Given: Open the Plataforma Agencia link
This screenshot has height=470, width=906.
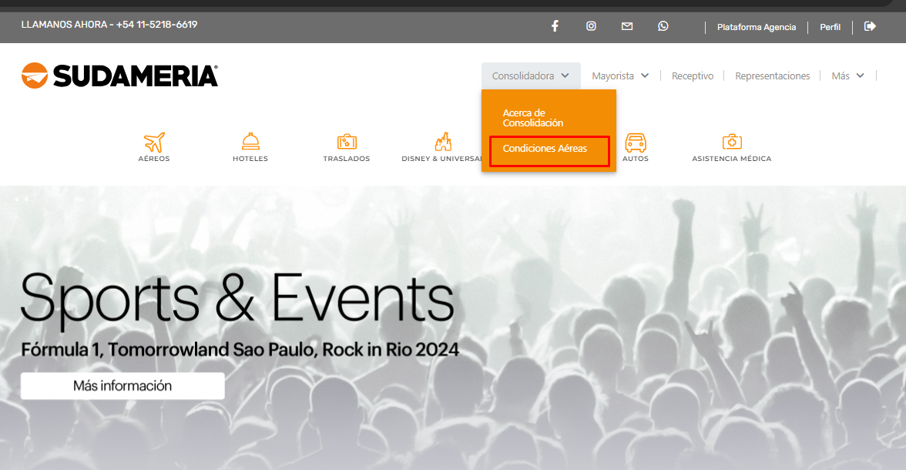Looking at the screenshot, I should click(756, 27).
